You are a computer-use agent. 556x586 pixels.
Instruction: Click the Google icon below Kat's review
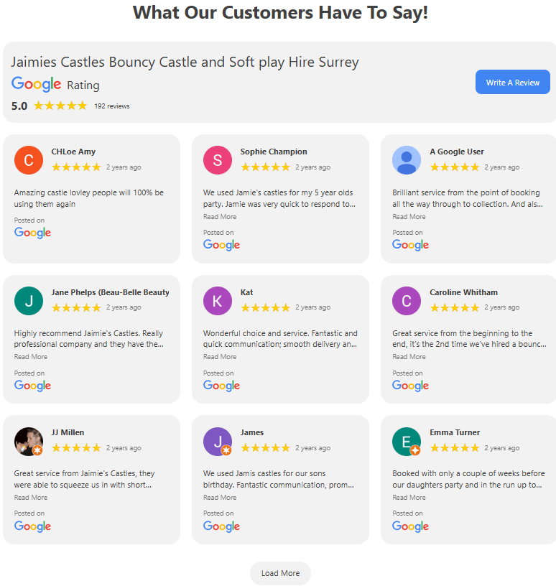point(221,385)
